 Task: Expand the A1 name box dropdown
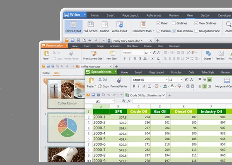pos(113,101)
